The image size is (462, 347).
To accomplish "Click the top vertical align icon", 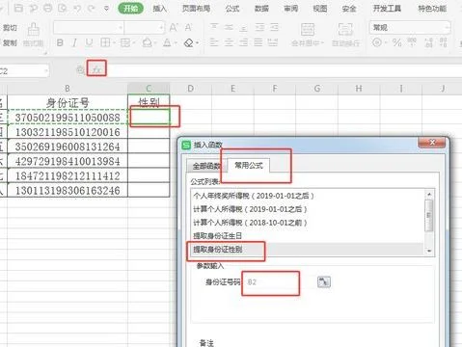I will pos(214,27).
